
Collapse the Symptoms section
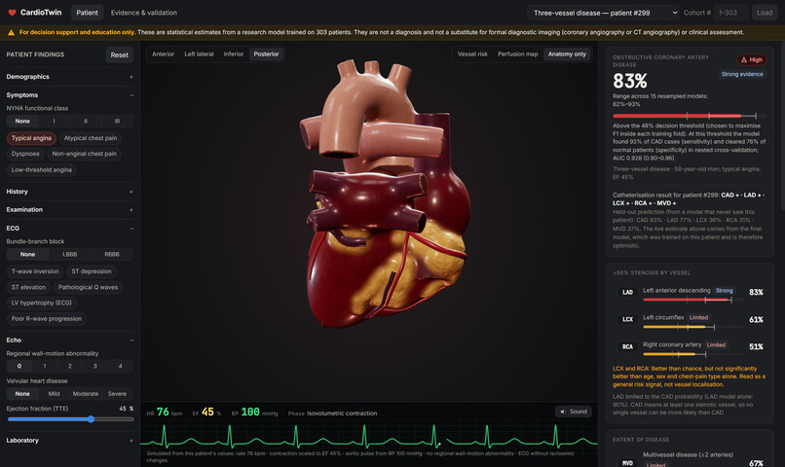point(69,95)
